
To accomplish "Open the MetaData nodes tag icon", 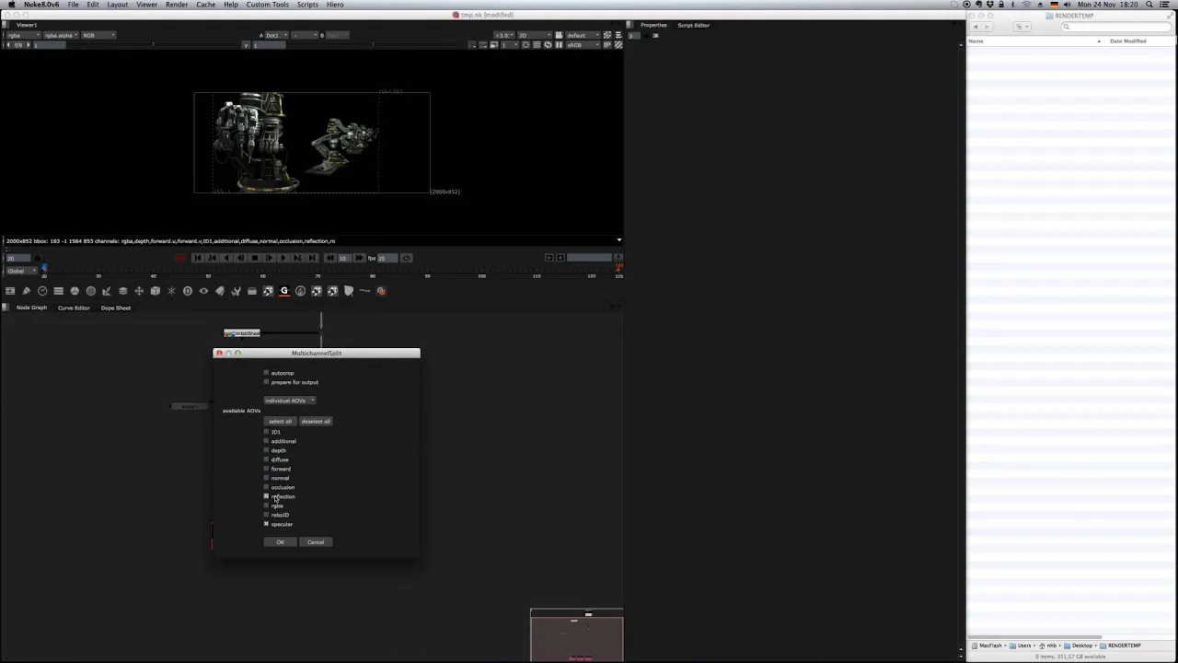I will 219,291.
